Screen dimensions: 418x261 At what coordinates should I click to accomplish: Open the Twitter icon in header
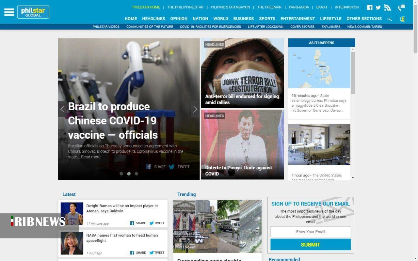tap(378, 8)
